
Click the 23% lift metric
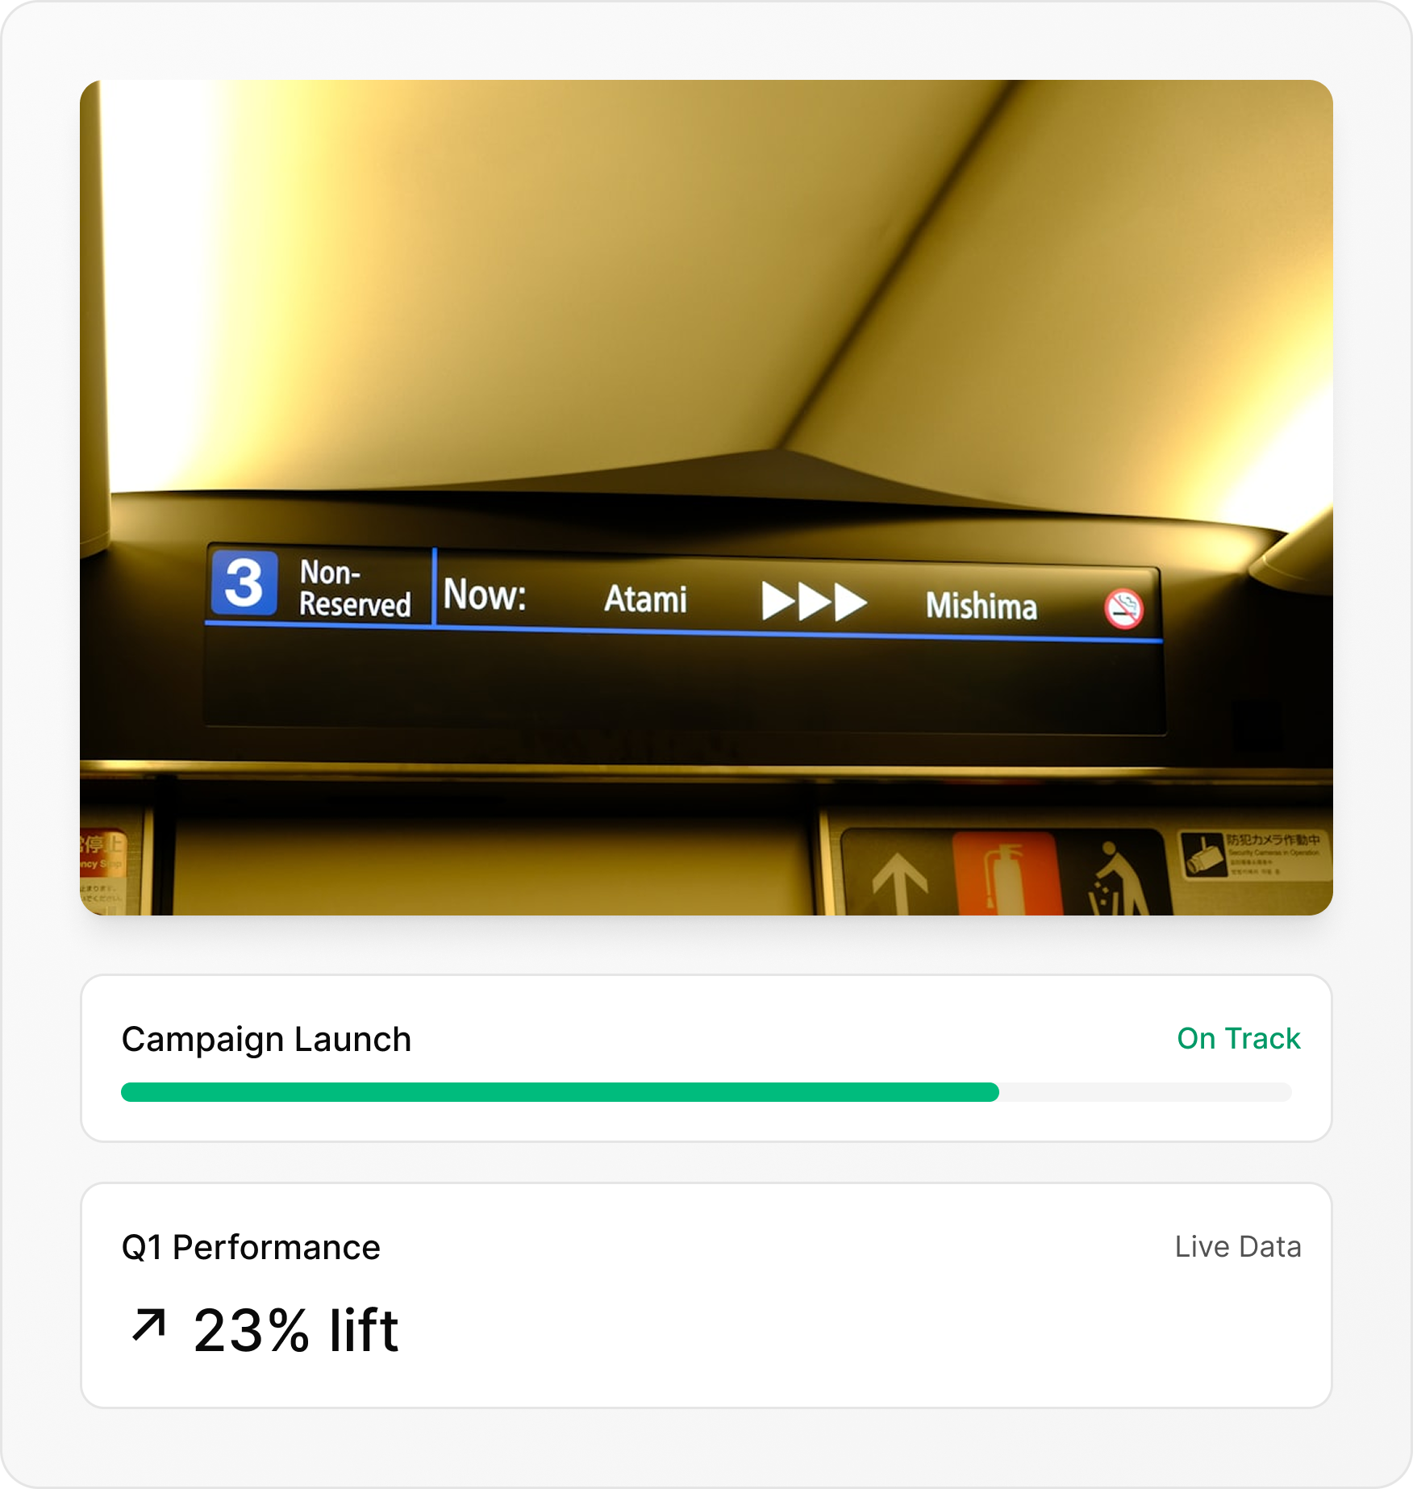click(296, 1329)
